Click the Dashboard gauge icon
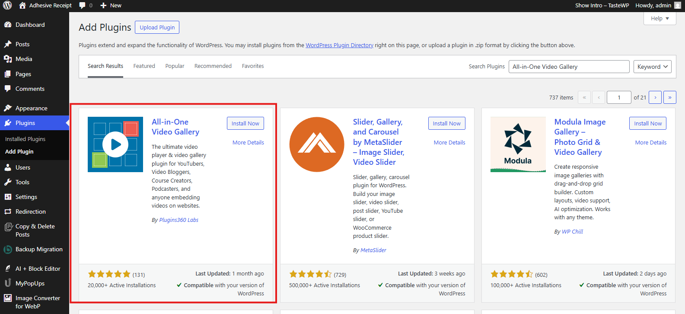The image size is (685, 314). click(8, 25)
